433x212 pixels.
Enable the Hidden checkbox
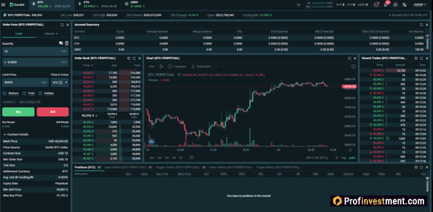pyautogui.click(x=40, y=93)
